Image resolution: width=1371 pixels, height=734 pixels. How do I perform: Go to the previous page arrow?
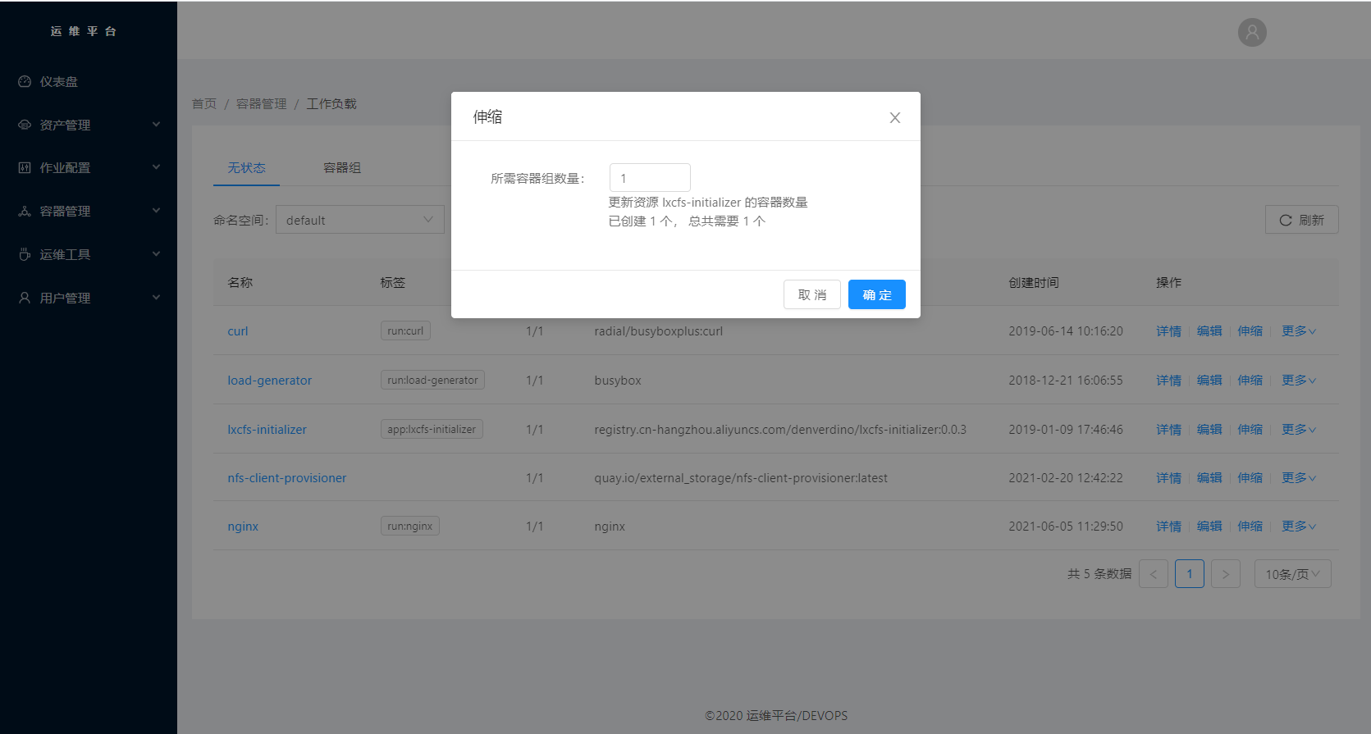(1154, 574)
